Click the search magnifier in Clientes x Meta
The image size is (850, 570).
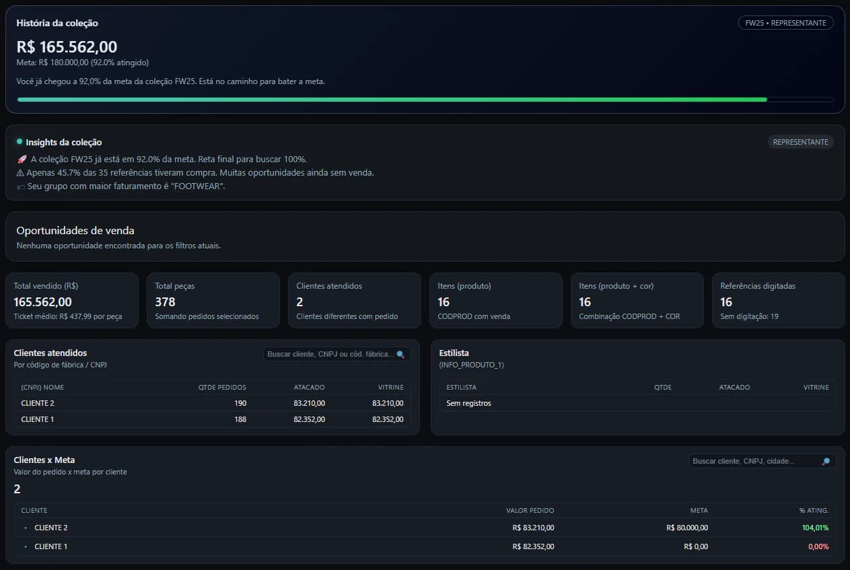click(x=826, y=462)
